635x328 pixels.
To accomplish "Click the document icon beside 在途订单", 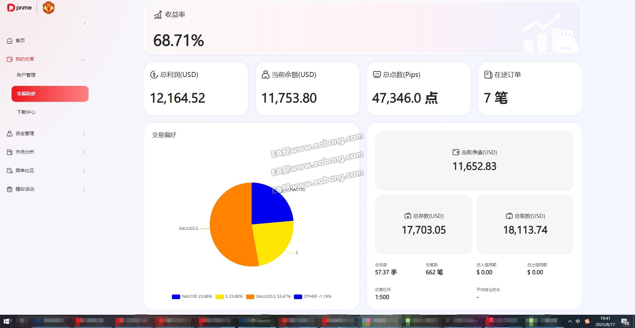I will pyautogui.click(x=488, y=75).
